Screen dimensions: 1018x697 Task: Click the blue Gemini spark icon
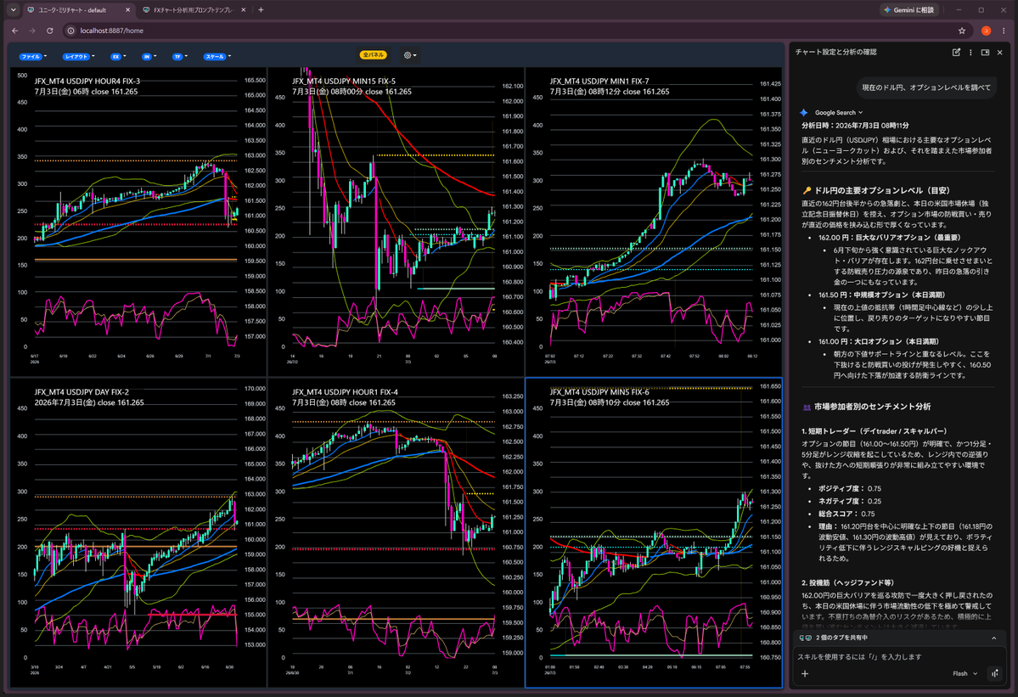click(804, 113)
